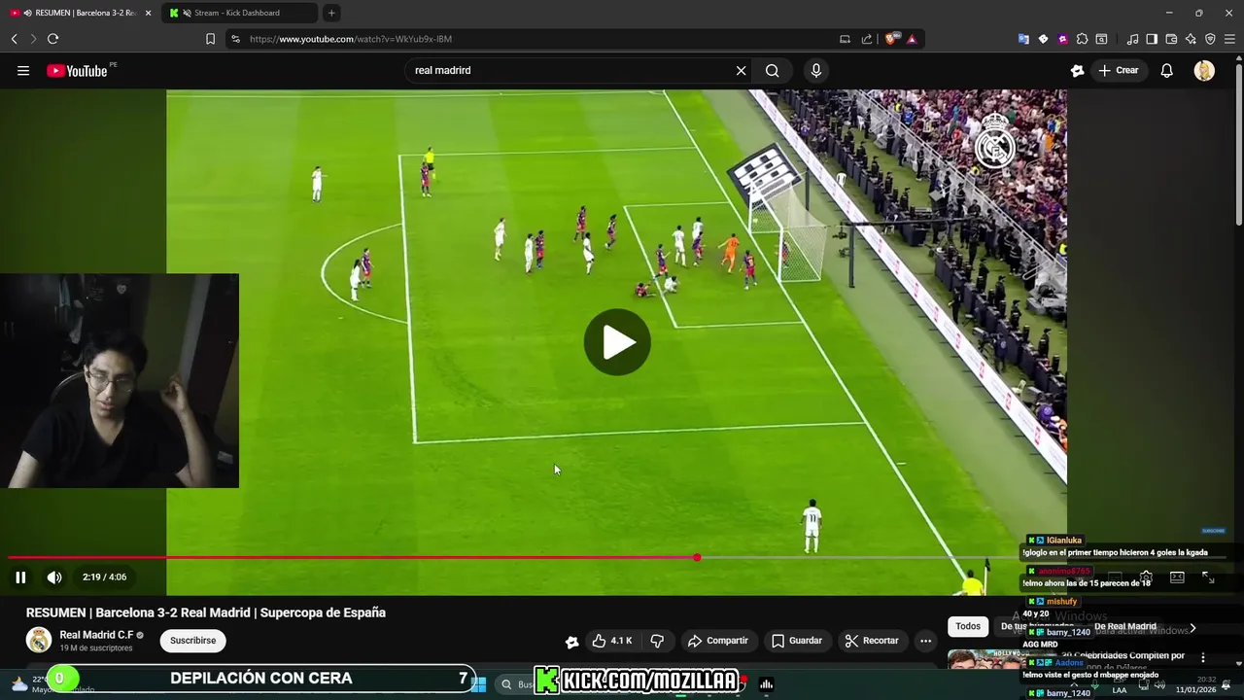Image resolution: width=1244 pixels, height=700 pixels.
Task: Dislike the video
Action: click(657, 641)
